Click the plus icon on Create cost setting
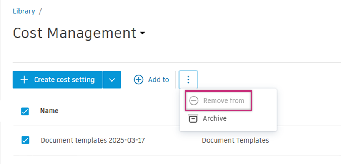341x164 pixels. (24, 80)
